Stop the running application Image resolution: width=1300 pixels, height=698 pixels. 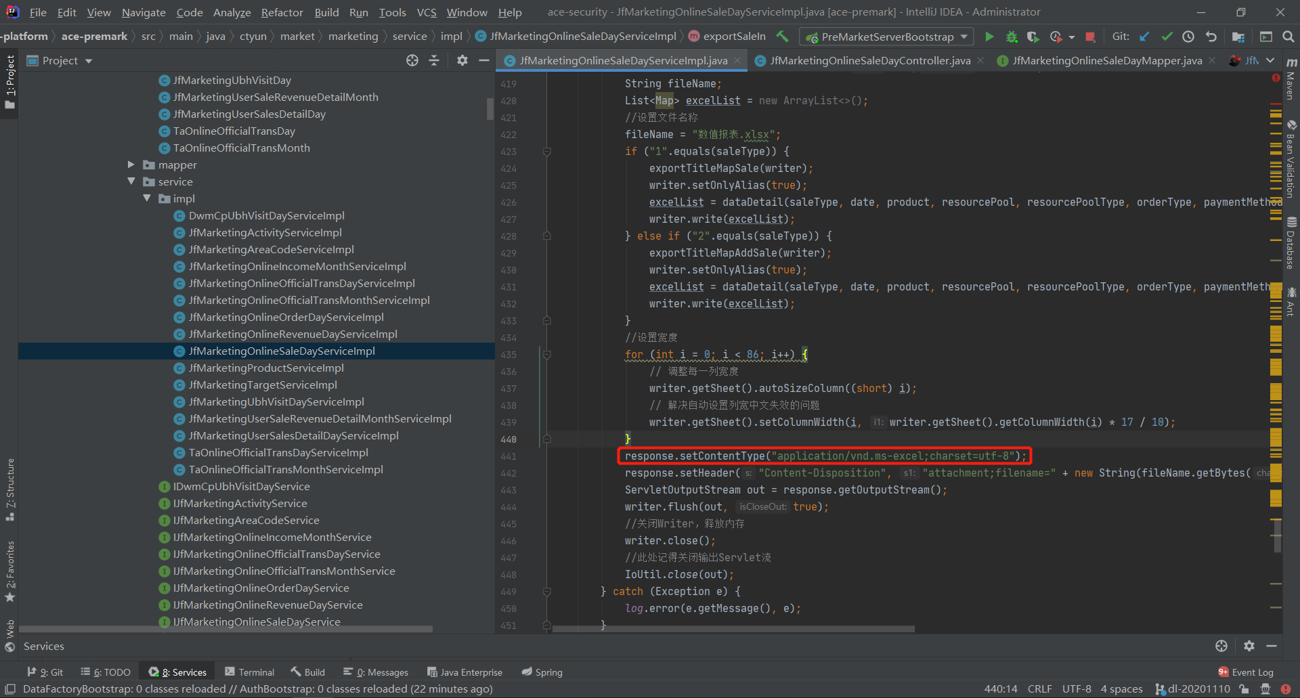(1090, 37)
